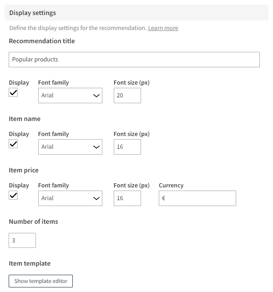Open the Learn more link
This screenshot has width=273, height=292.
pyautogui.click(x=163, y=28)
